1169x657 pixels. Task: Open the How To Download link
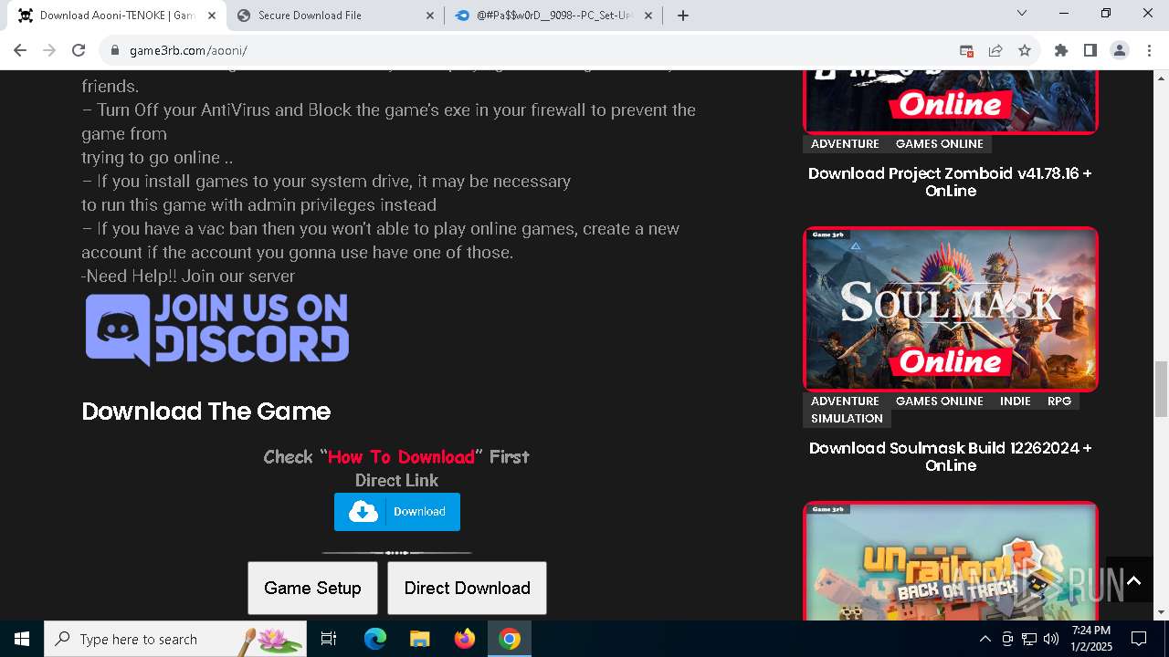pos(401,456)
